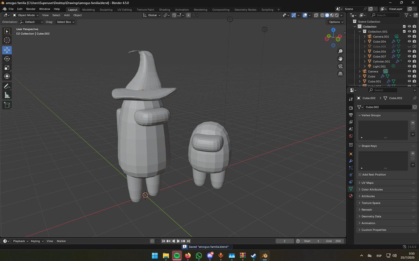The width and height of the screenshot is (419, 261).
Task: Uncheck the Collection.001 exclude checkbox
Action: coord(404,31)
